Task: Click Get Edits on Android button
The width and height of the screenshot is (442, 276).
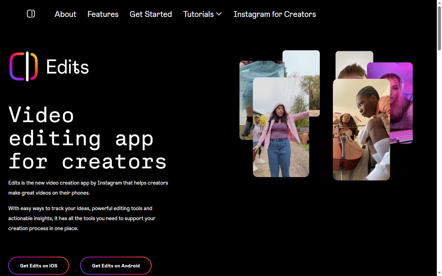Action: coord(116,266)
